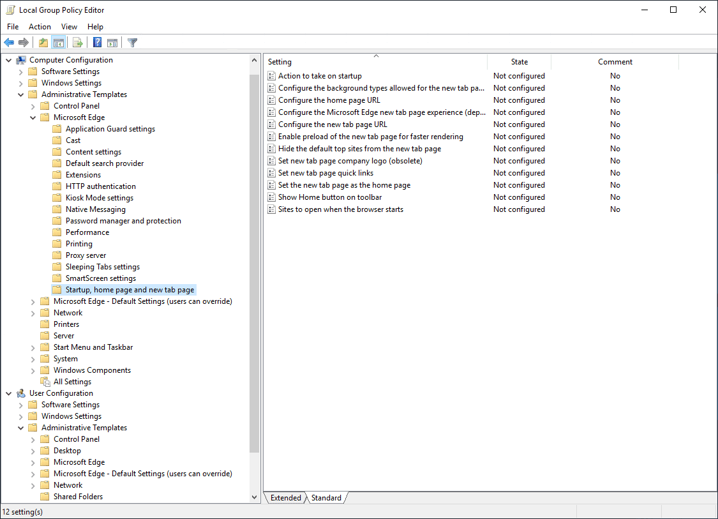The height and width of the screenshot is (519, 718).
Task: Open the View menu
Action: tap(69, 27)
